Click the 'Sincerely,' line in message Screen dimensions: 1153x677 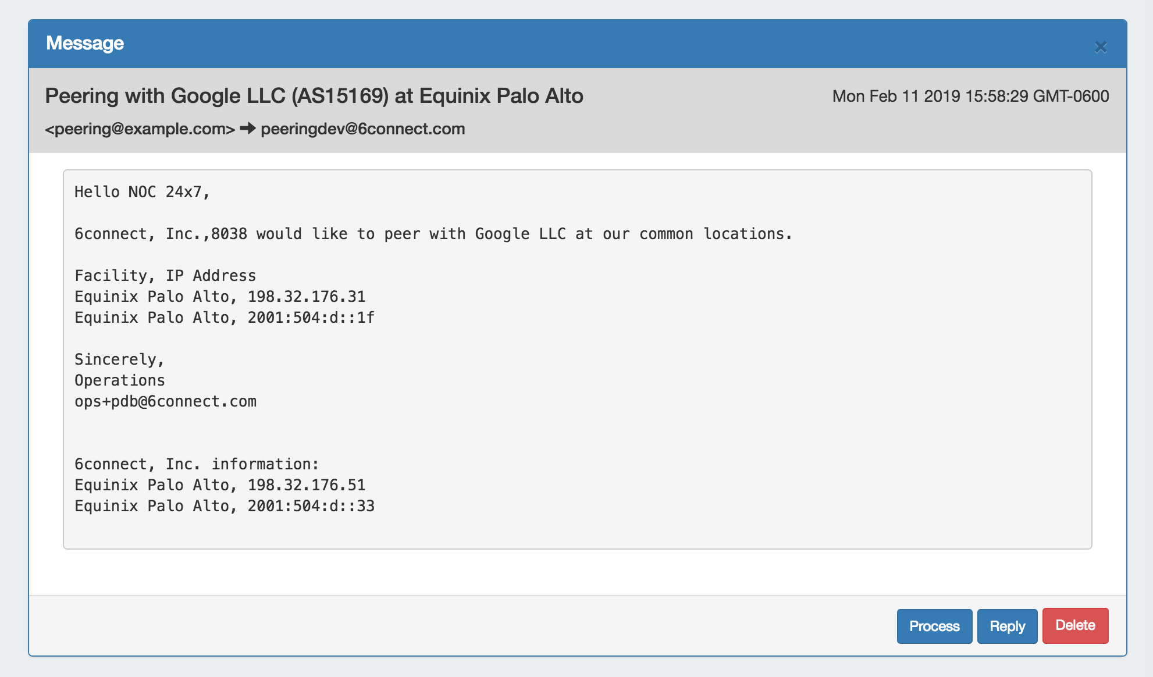(119, 359)
